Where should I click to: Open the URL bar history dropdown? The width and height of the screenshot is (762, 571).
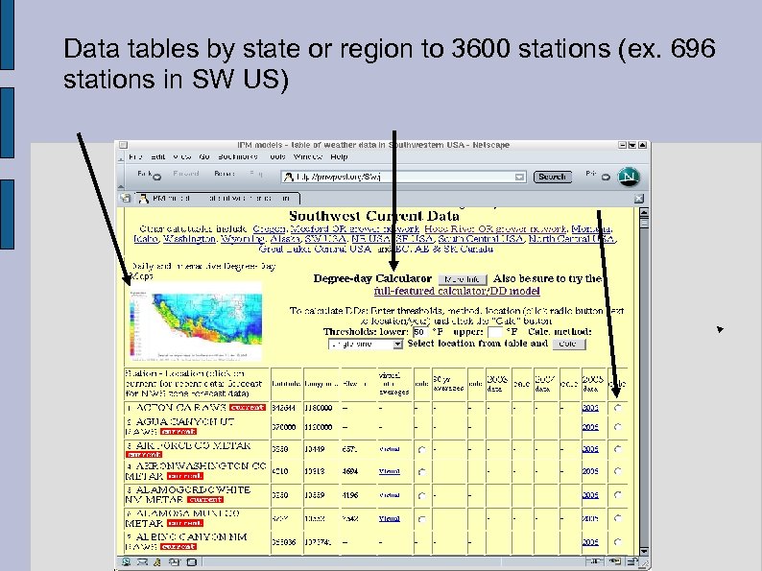pos(519,177)
